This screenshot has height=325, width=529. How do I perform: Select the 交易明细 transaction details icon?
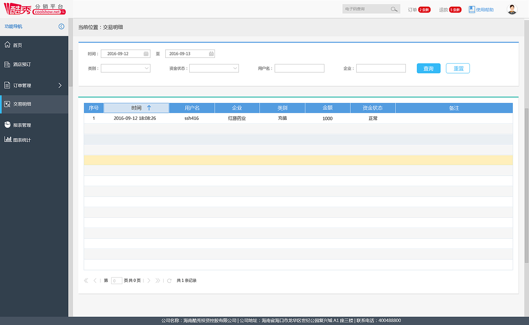[x=7, y=104]
